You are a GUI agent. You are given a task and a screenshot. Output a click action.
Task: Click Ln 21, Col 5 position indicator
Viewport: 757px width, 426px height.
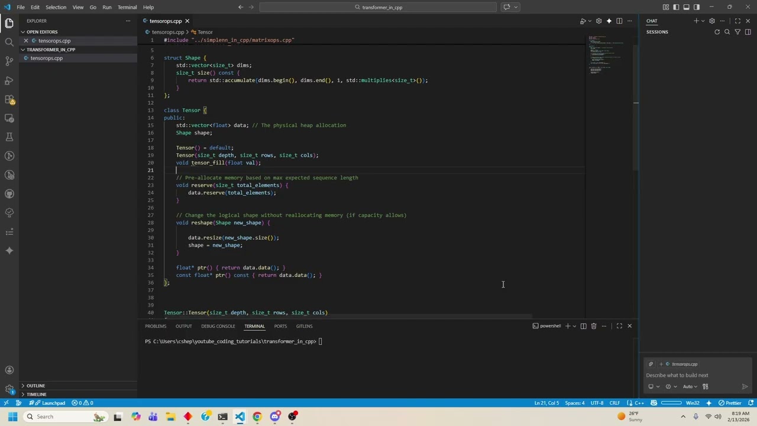546,403
